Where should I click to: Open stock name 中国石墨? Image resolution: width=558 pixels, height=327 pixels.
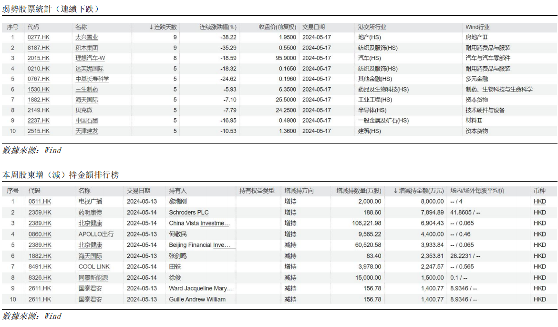tap(86, 121)
